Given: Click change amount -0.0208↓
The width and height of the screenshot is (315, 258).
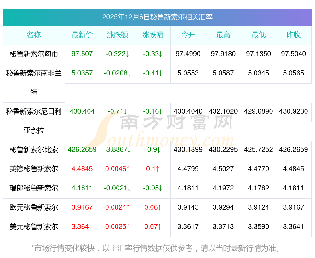Looking at the screenshot, I should [x=117, y=73].
